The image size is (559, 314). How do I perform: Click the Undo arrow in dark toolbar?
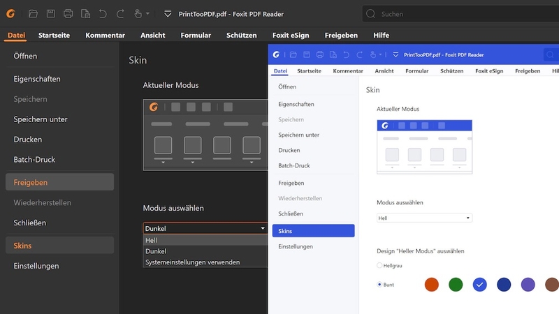103,14
